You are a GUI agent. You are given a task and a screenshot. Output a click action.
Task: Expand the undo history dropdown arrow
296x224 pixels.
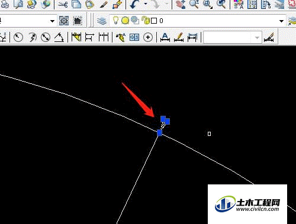click(146, 4)
